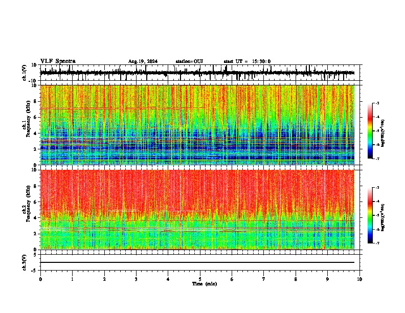This screenshot has width=405, height=313.
Task: Click "-3" label on ch.1 color scale
Action: (377, 103)
